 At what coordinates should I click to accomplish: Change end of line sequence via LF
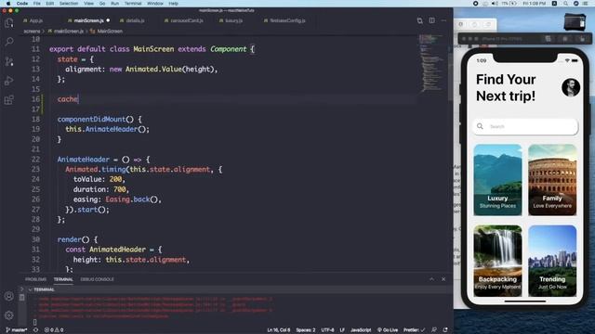pos(342,330)
